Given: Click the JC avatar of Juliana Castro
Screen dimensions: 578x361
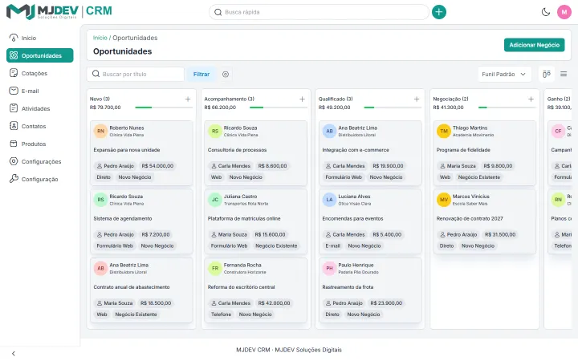Looking at the screenshot, I should [x=215, y=200].
